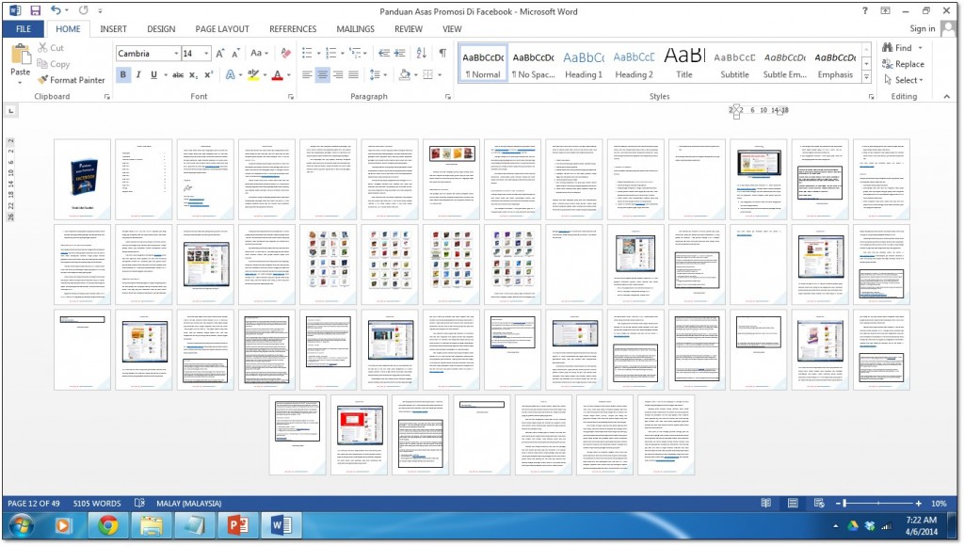Viewport: 964px width, 546px height.
Task: Open the PAGE LAYOUT ribbon tab
Action: pyautogui.click(x=222, y=29)
